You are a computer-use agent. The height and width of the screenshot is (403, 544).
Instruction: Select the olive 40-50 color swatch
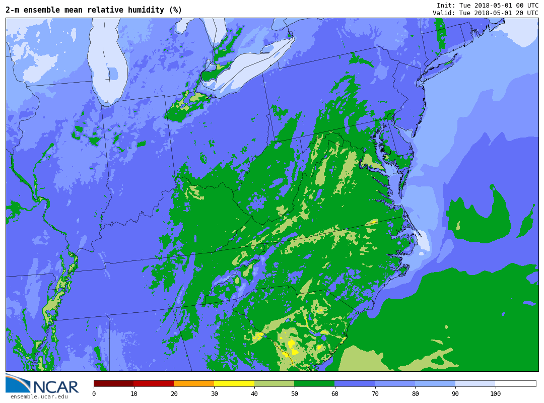click(x=275, y=383)
